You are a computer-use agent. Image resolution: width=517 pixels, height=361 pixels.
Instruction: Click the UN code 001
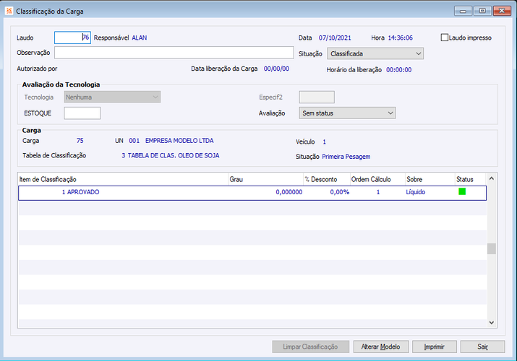[x=134, y=141]
